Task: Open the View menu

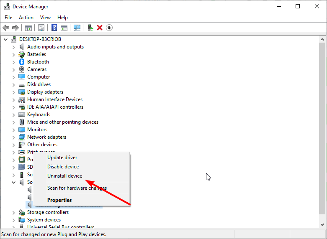Action: 45,18
